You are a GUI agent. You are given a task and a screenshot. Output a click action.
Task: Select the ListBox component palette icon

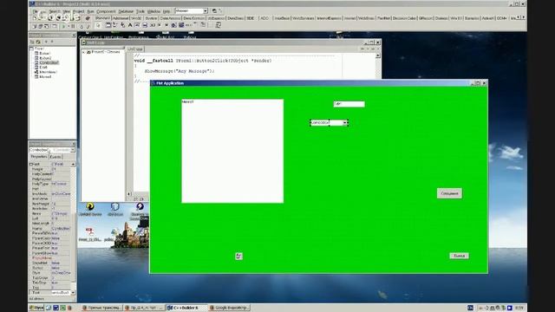[x=173, y=25]
